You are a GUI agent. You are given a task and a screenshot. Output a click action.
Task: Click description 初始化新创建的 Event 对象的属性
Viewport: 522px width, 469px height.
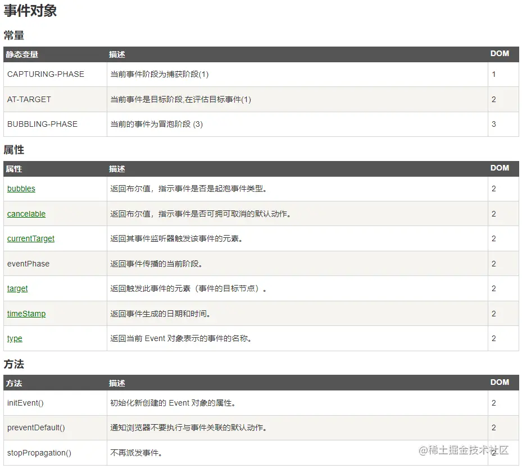point(173,403)
